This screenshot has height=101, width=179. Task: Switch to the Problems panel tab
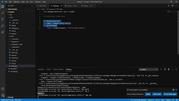point(41,69)
